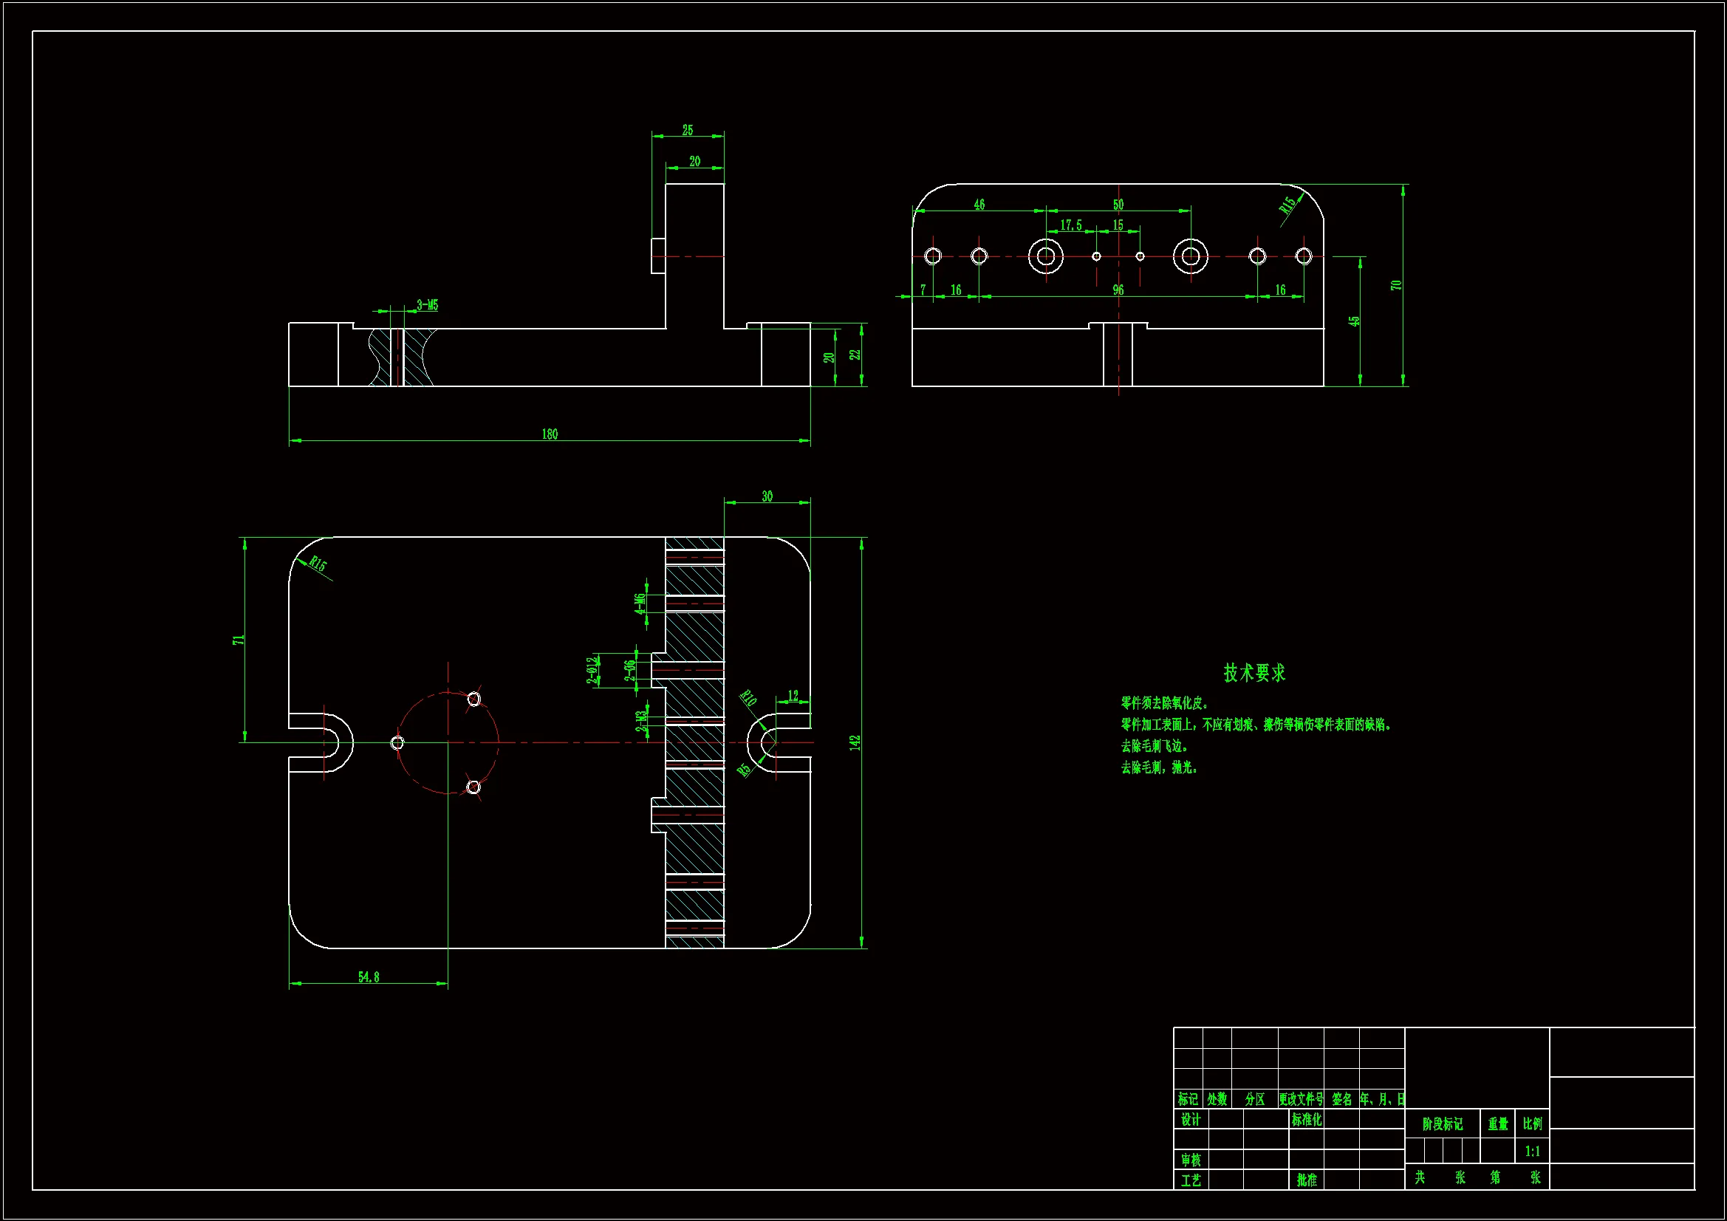
Task: Click the 更改文件号 header cell
Action: pos(1302,1099)
